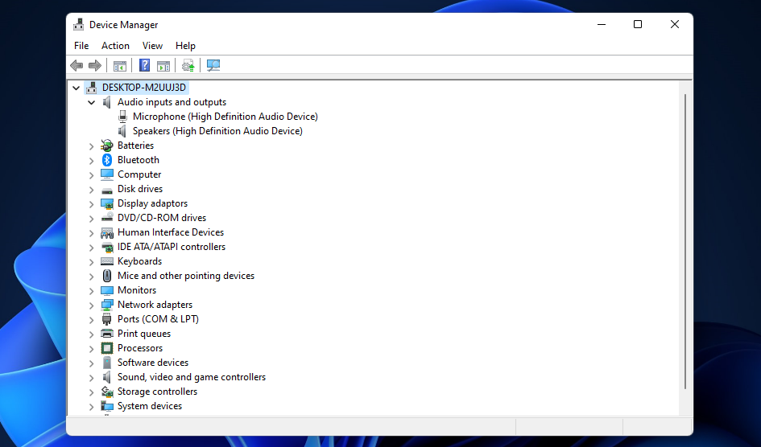Expand the Display adaptors category

(x=91, y=204)
